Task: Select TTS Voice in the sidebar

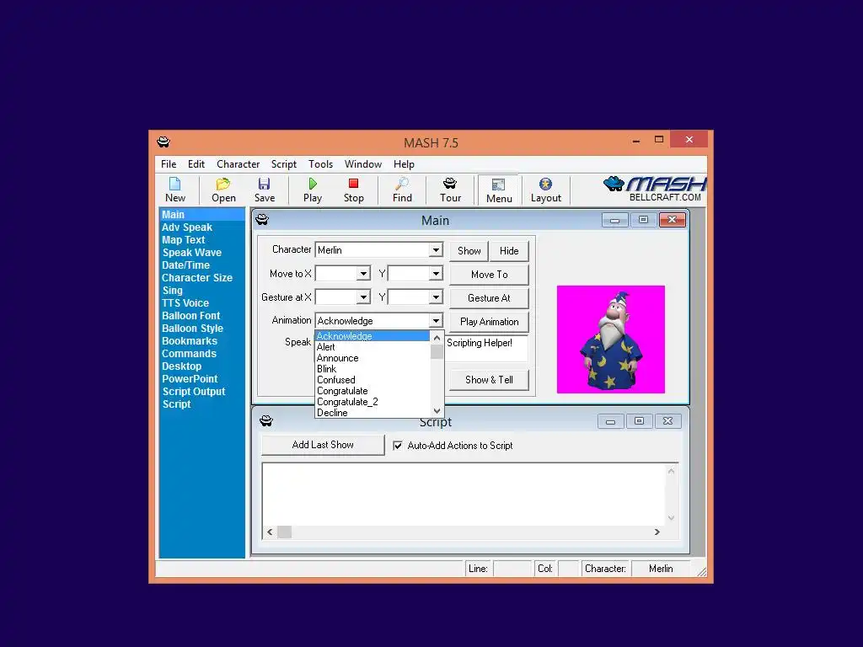Action: (185, 303)
